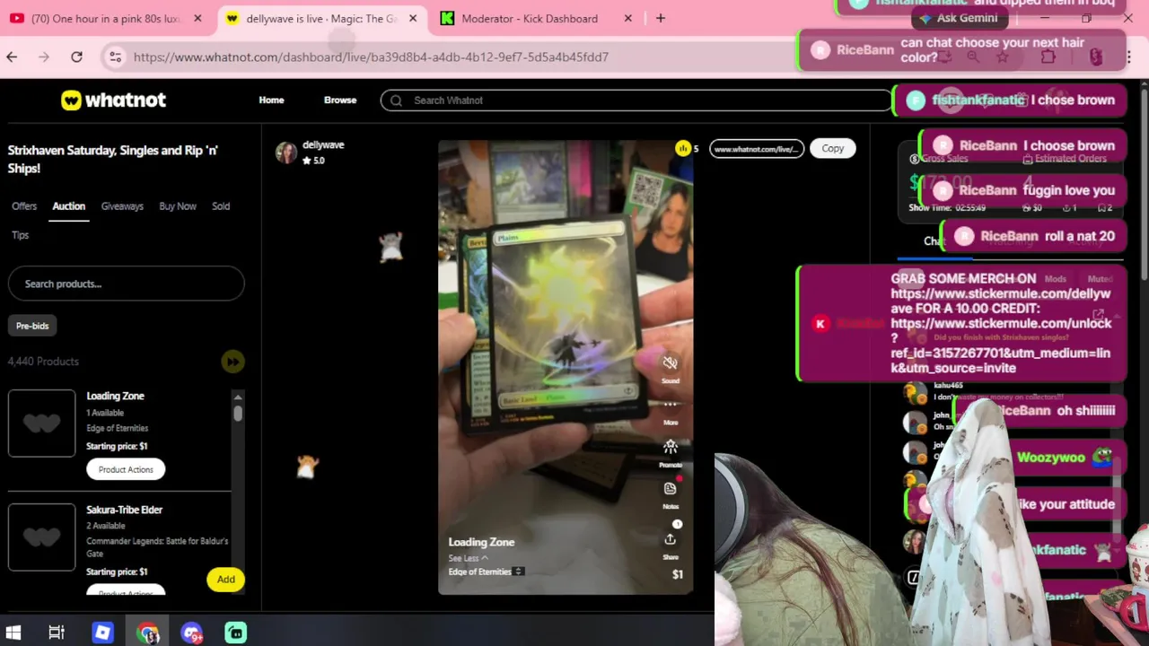Collapse details with See Less chevron
Viewport: 1149px width, 646px height.
tap(469, 558)
